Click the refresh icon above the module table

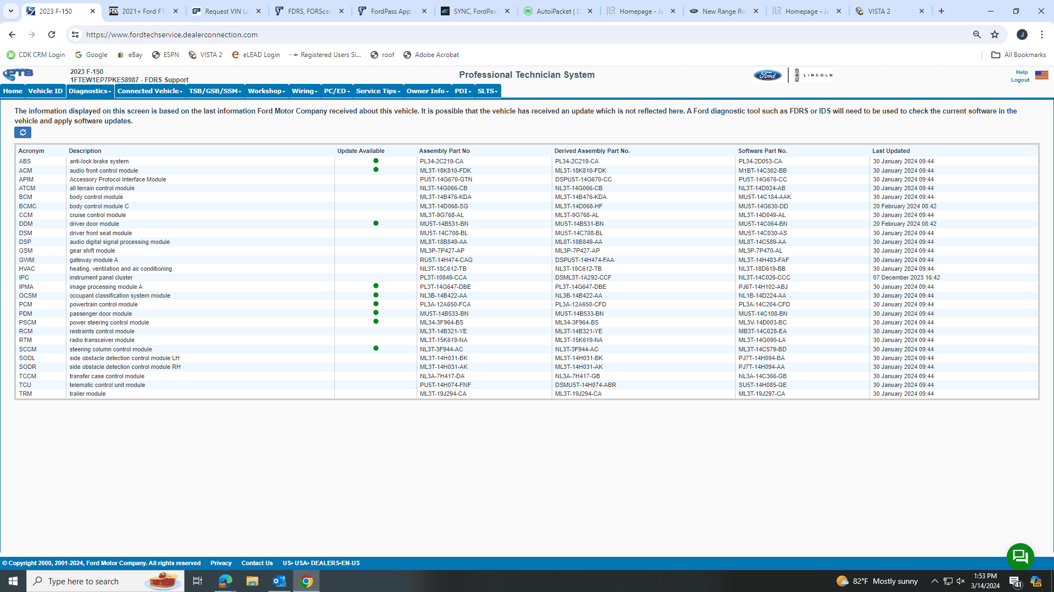(23, 133)
